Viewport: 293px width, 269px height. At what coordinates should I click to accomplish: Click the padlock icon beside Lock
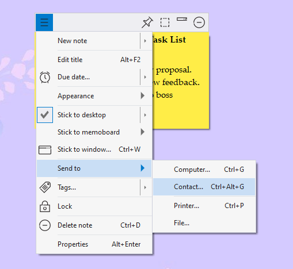(45, 206)
